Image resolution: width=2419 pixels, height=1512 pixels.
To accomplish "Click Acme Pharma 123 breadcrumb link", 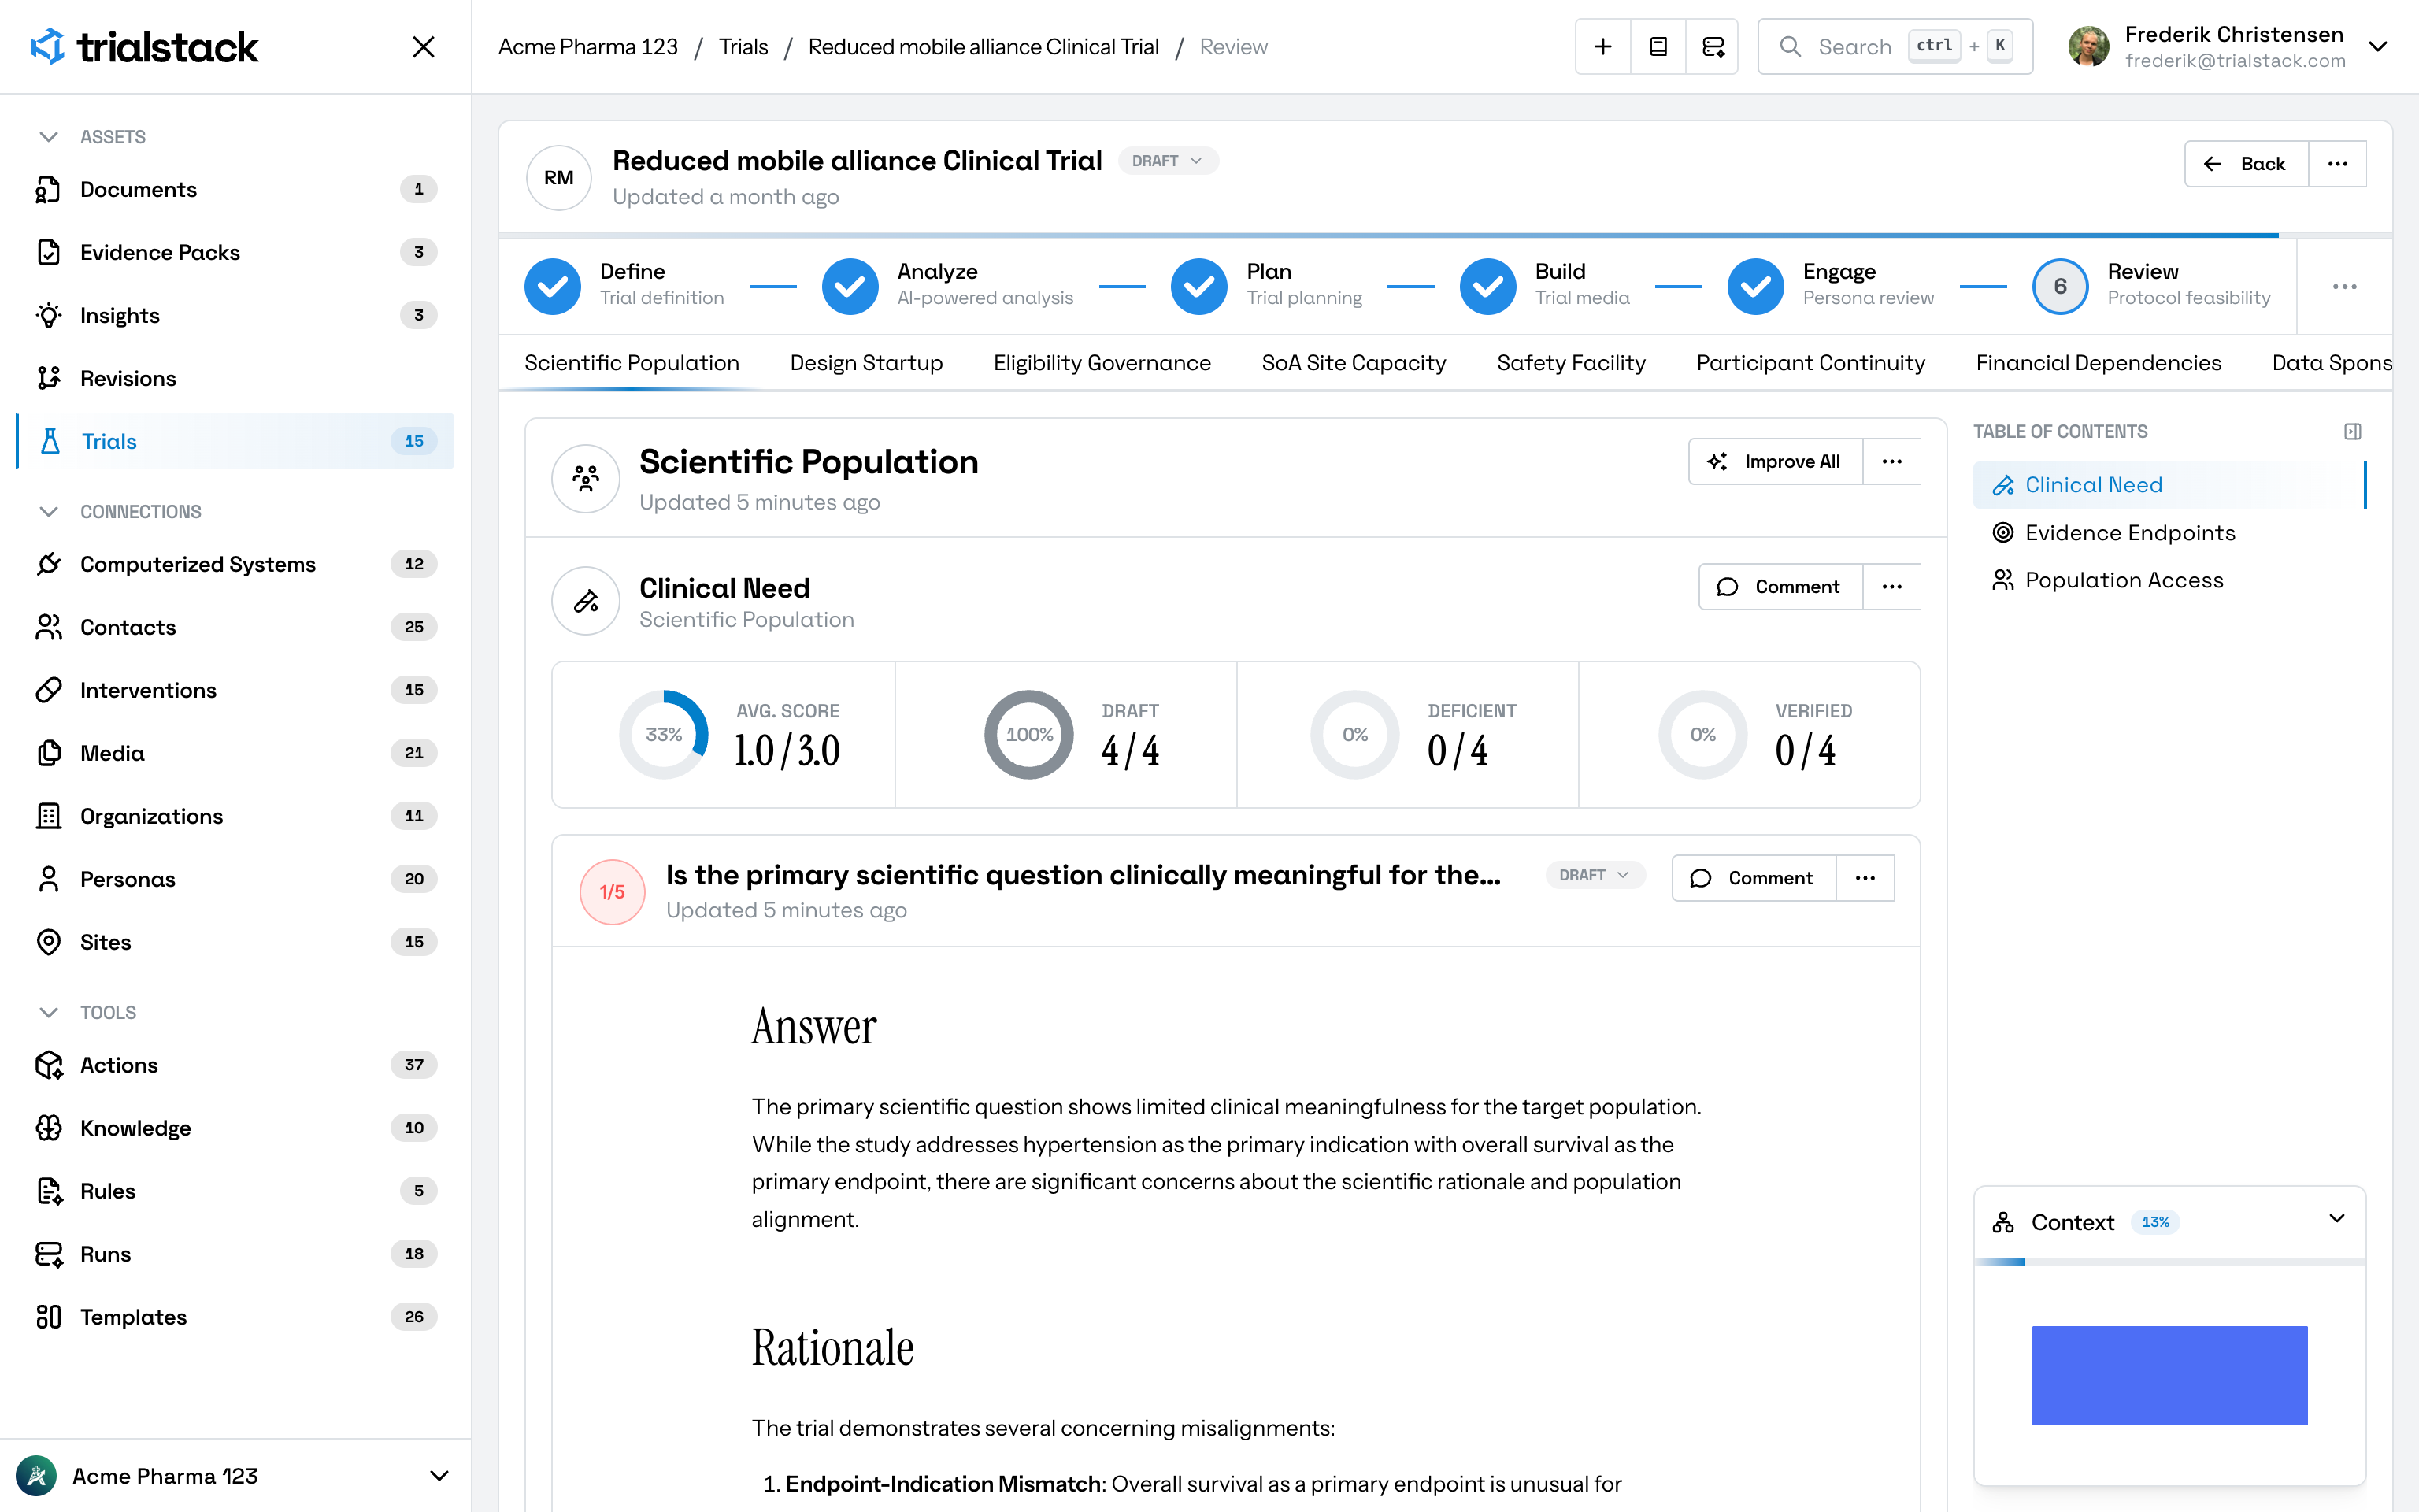I will click(x=587, y=47).
